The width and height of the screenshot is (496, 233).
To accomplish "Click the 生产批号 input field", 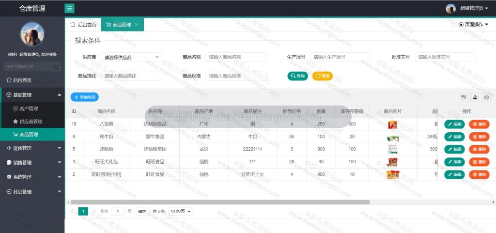I will point(341,57).
